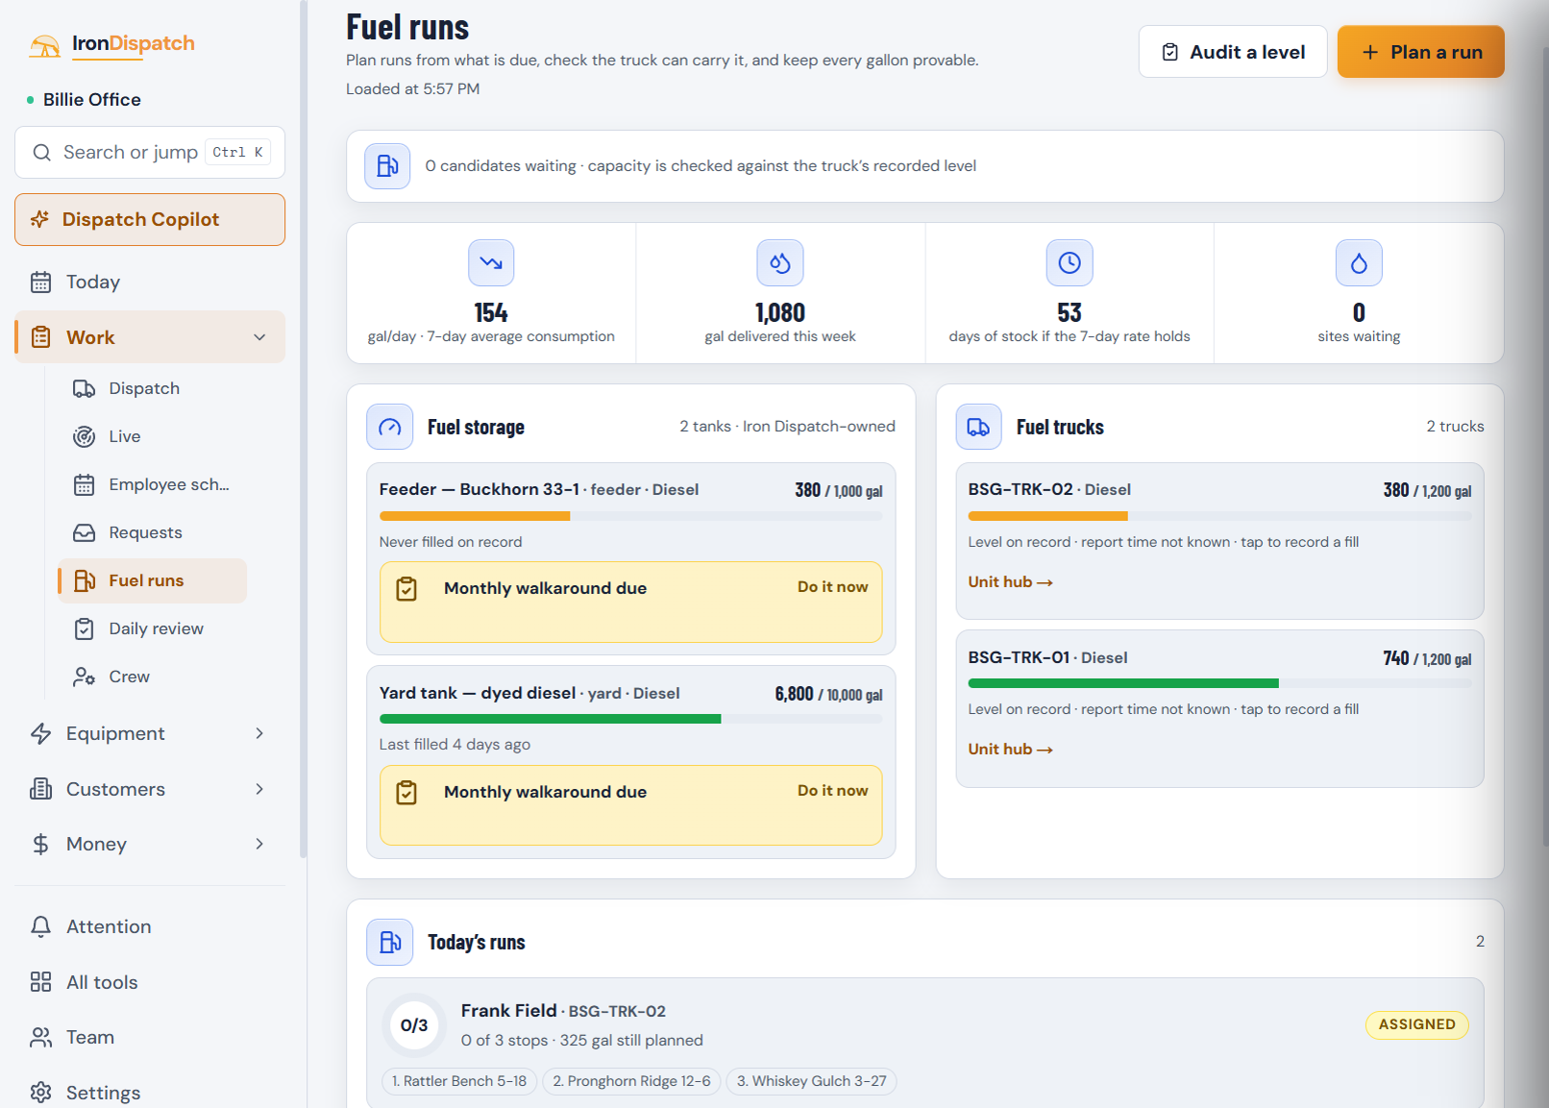Click the Requests inbox icon
Screen dimensions: 1549x1108
[85, 532]
